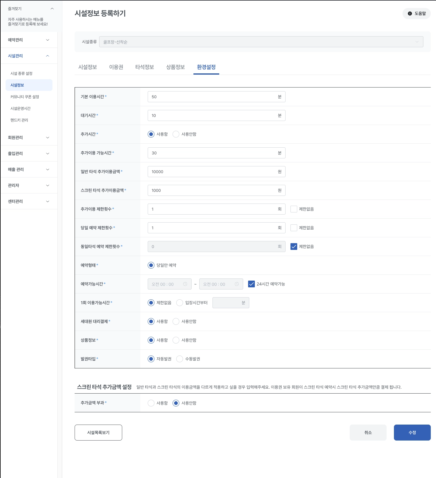Screen dimensions: 436x478
Task: Collapse the 시설관리 menu
Action: click(29, 56)
